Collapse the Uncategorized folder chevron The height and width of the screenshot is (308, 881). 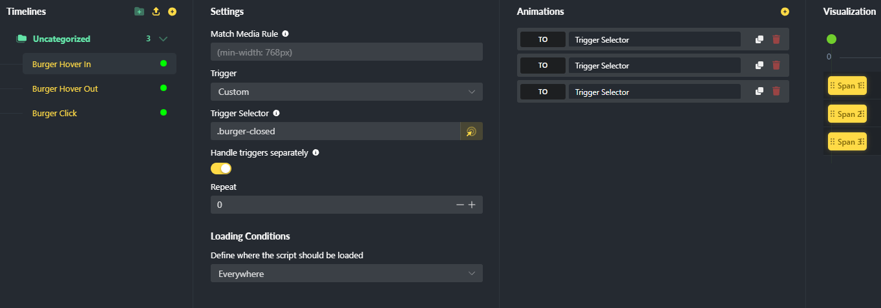point(163,39)
